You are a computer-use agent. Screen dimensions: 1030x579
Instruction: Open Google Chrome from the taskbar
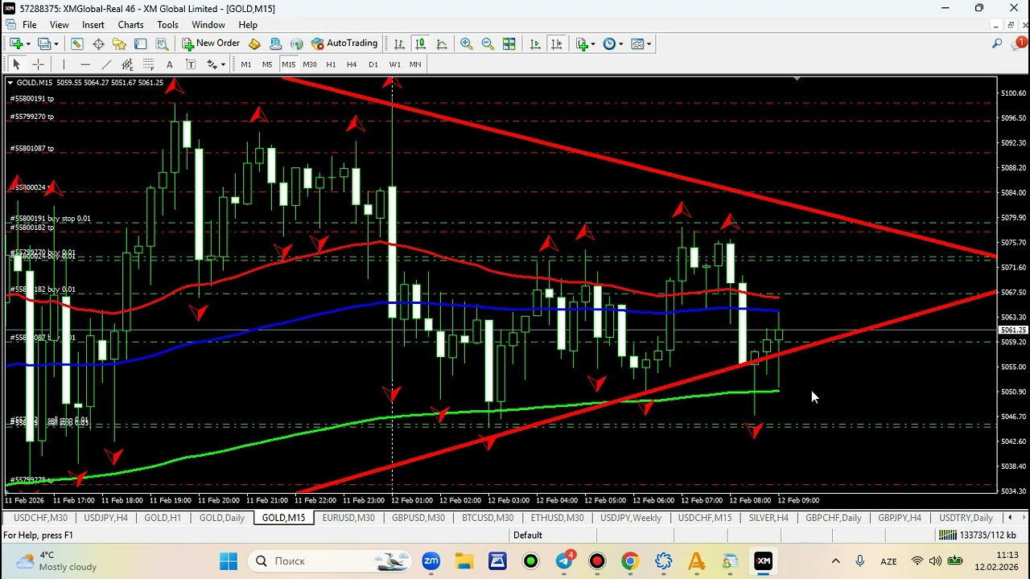coord(630,561)
